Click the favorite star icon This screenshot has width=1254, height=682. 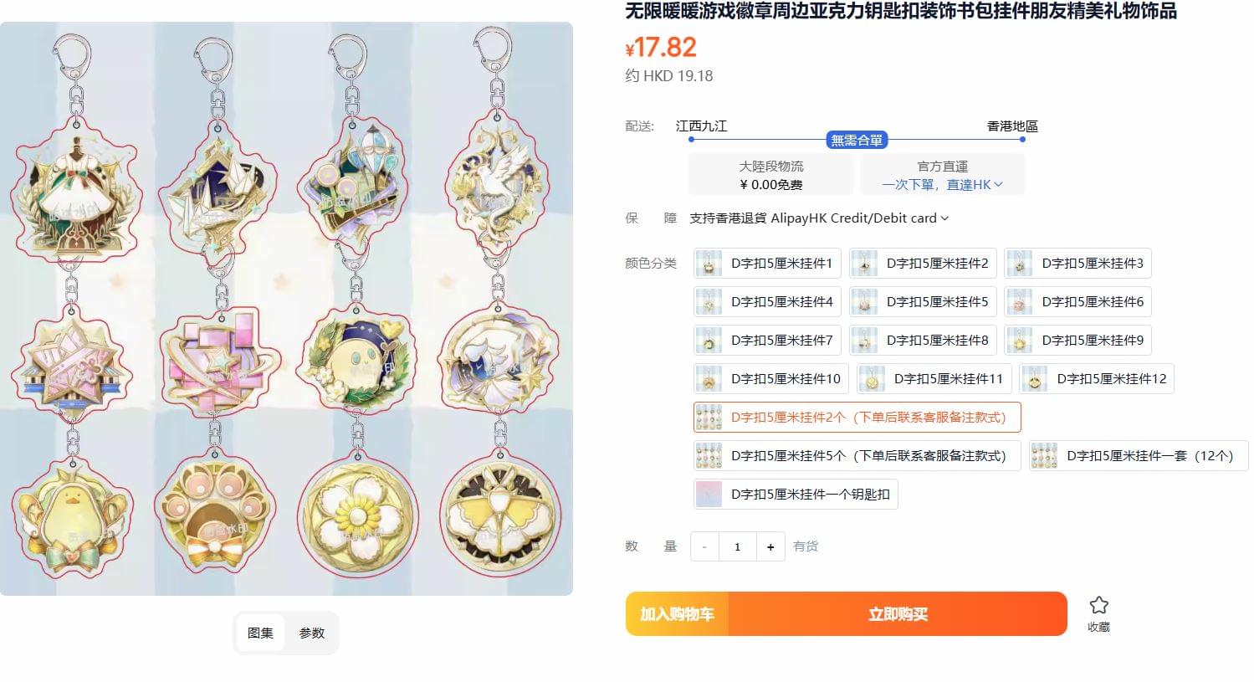[x=1098, y=605]
